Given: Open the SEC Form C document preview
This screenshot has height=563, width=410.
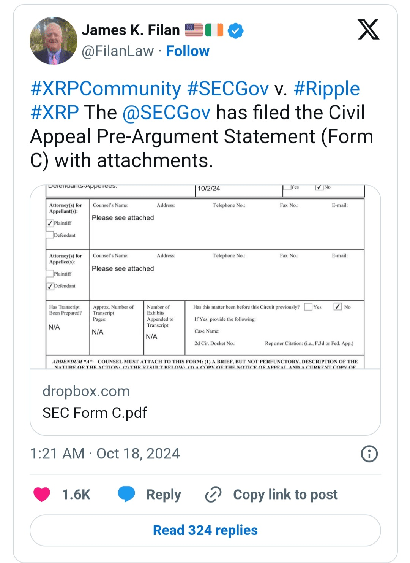Looking at the screenshot, I should point(205,276).
